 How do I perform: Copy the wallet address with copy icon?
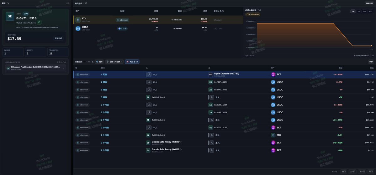click(39, 22)
